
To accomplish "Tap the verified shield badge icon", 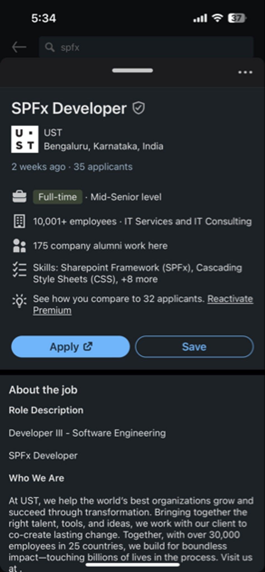I will (x=138, y=108).
